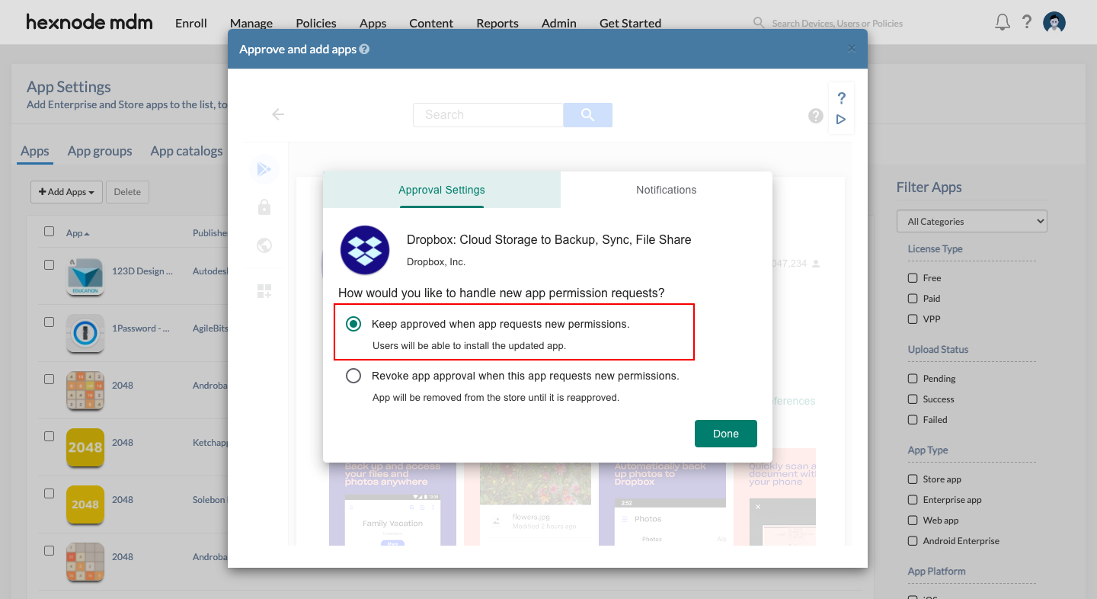Check the Pending upload status filter
The height and width of the screenshot is (599, 1097).
(x=913, y=379)
